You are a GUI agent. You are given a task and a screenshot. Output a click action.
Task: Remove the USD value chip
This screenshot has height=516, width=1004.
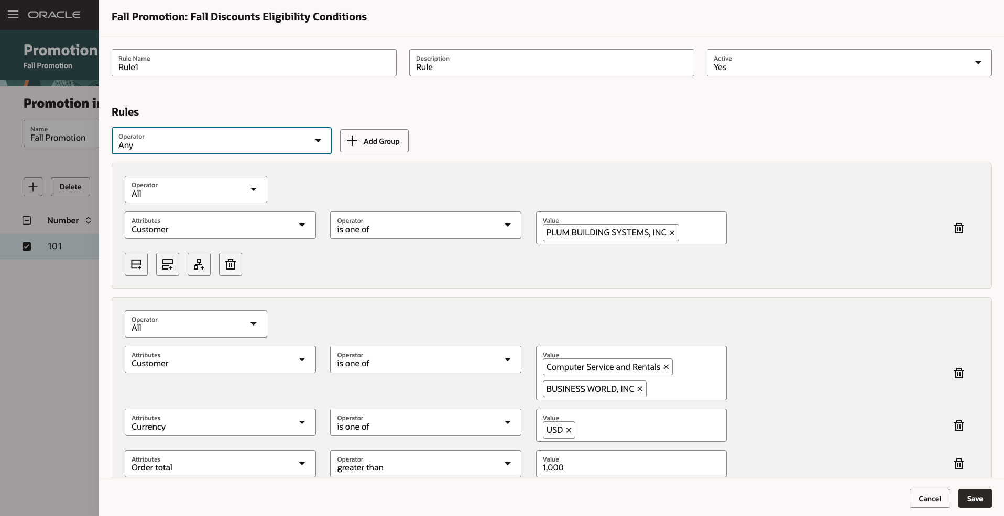click(569, 430)
